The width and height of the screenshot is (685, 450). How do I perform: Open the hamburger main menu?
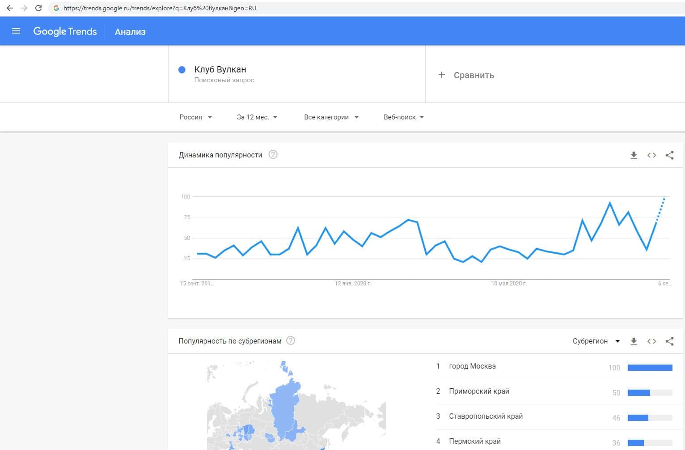coord(16,31)
